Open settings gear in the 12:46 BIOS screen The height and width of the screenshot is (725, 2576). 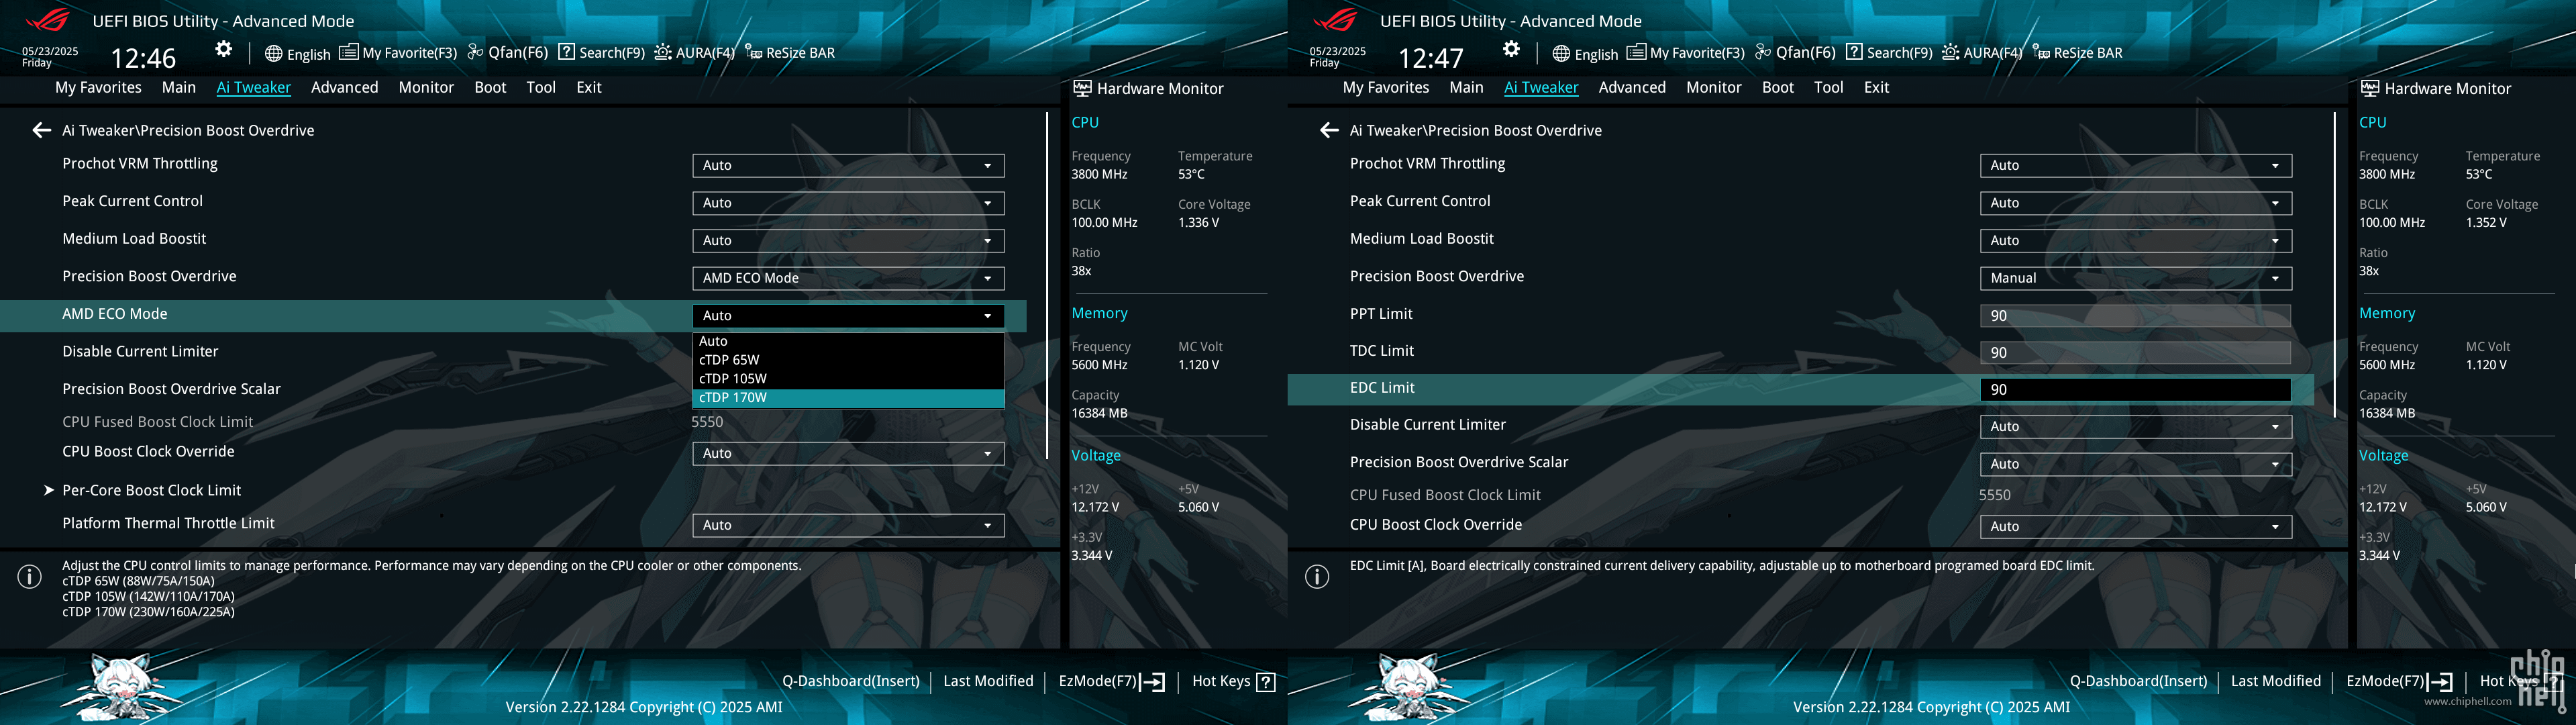tap(223, 49)
